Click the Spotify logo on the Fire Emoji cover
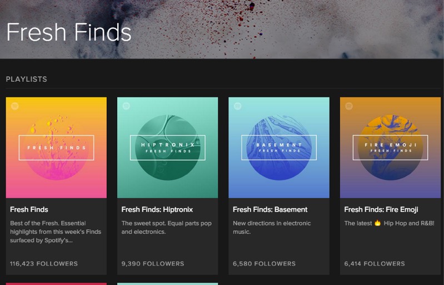Viewport: 444px width, 285px height. pos(349,106)
